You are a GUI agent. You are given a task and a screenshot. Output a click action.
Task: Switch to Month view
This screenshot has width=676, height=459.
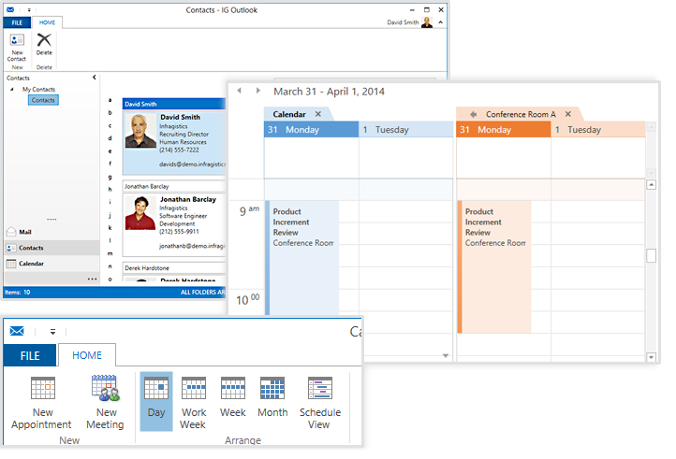coord(272,397)
